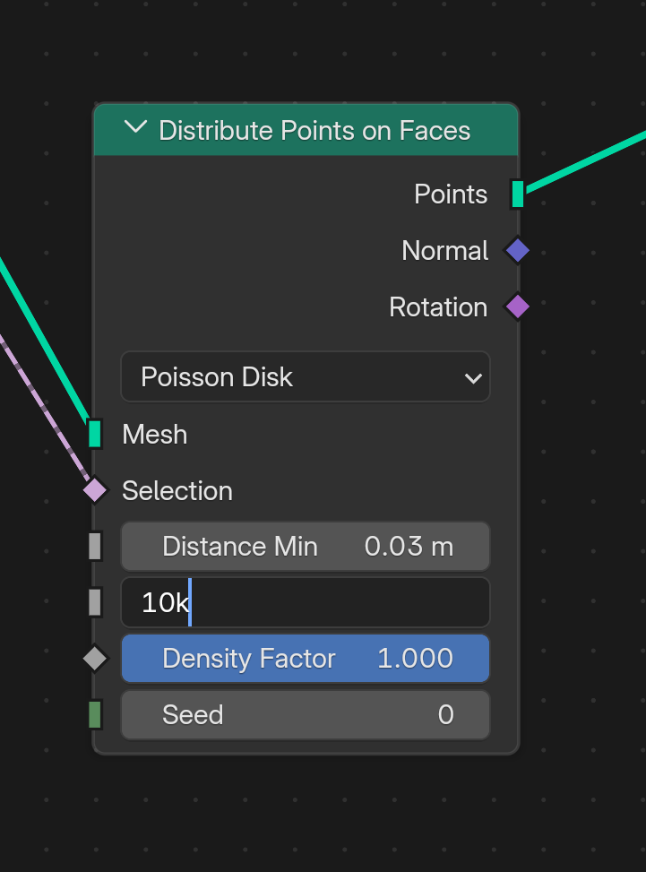Click the Seed value field
The image size is (646, 872).
coord(306,714)
